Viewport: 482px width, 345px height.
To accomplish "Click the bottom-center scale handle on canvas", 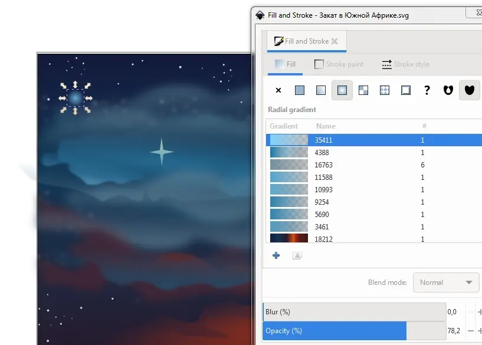I will pyautogui.click(x=76, y=111).
